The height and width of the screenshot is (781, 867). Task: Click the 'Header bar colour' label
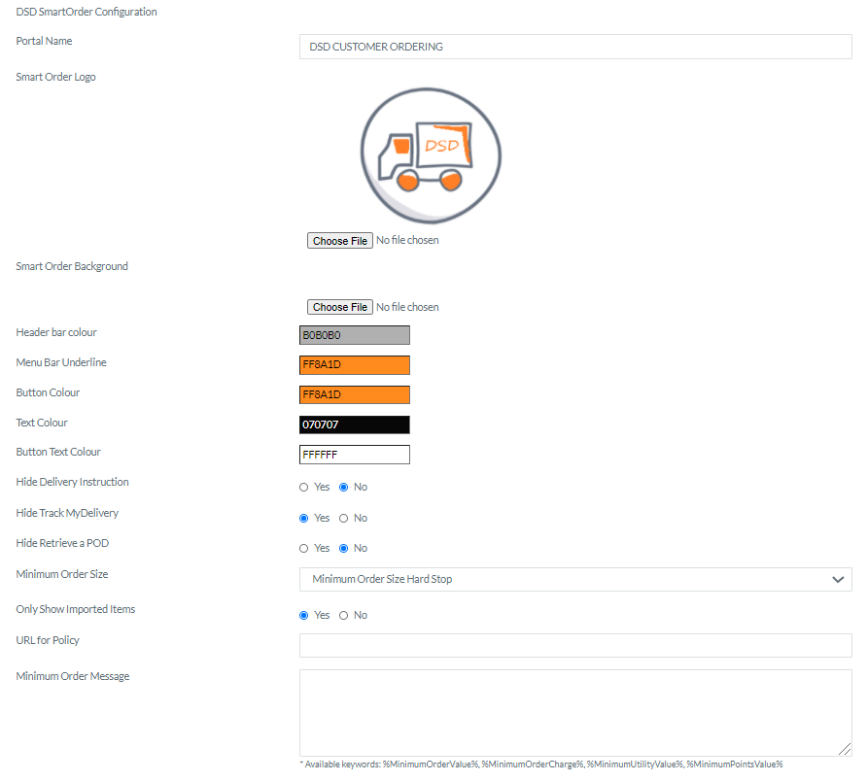(x=56, y=332)
